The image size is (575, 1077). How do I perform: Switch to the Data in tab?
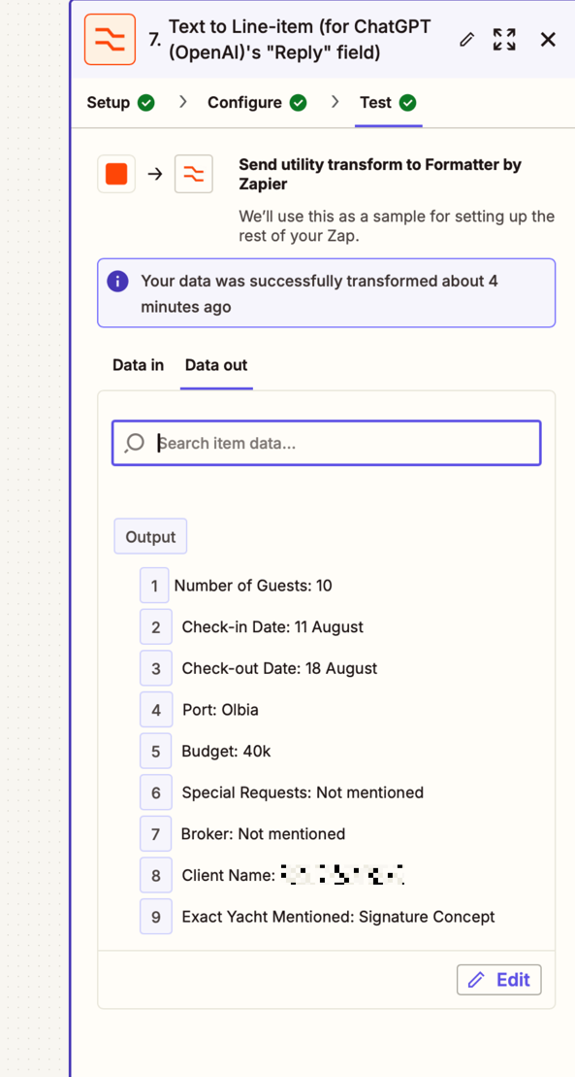[x=138, y=365]
